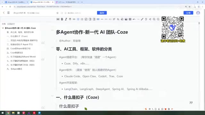
Task: Select the pencil edit tool
Action: [x=142, y=19]
